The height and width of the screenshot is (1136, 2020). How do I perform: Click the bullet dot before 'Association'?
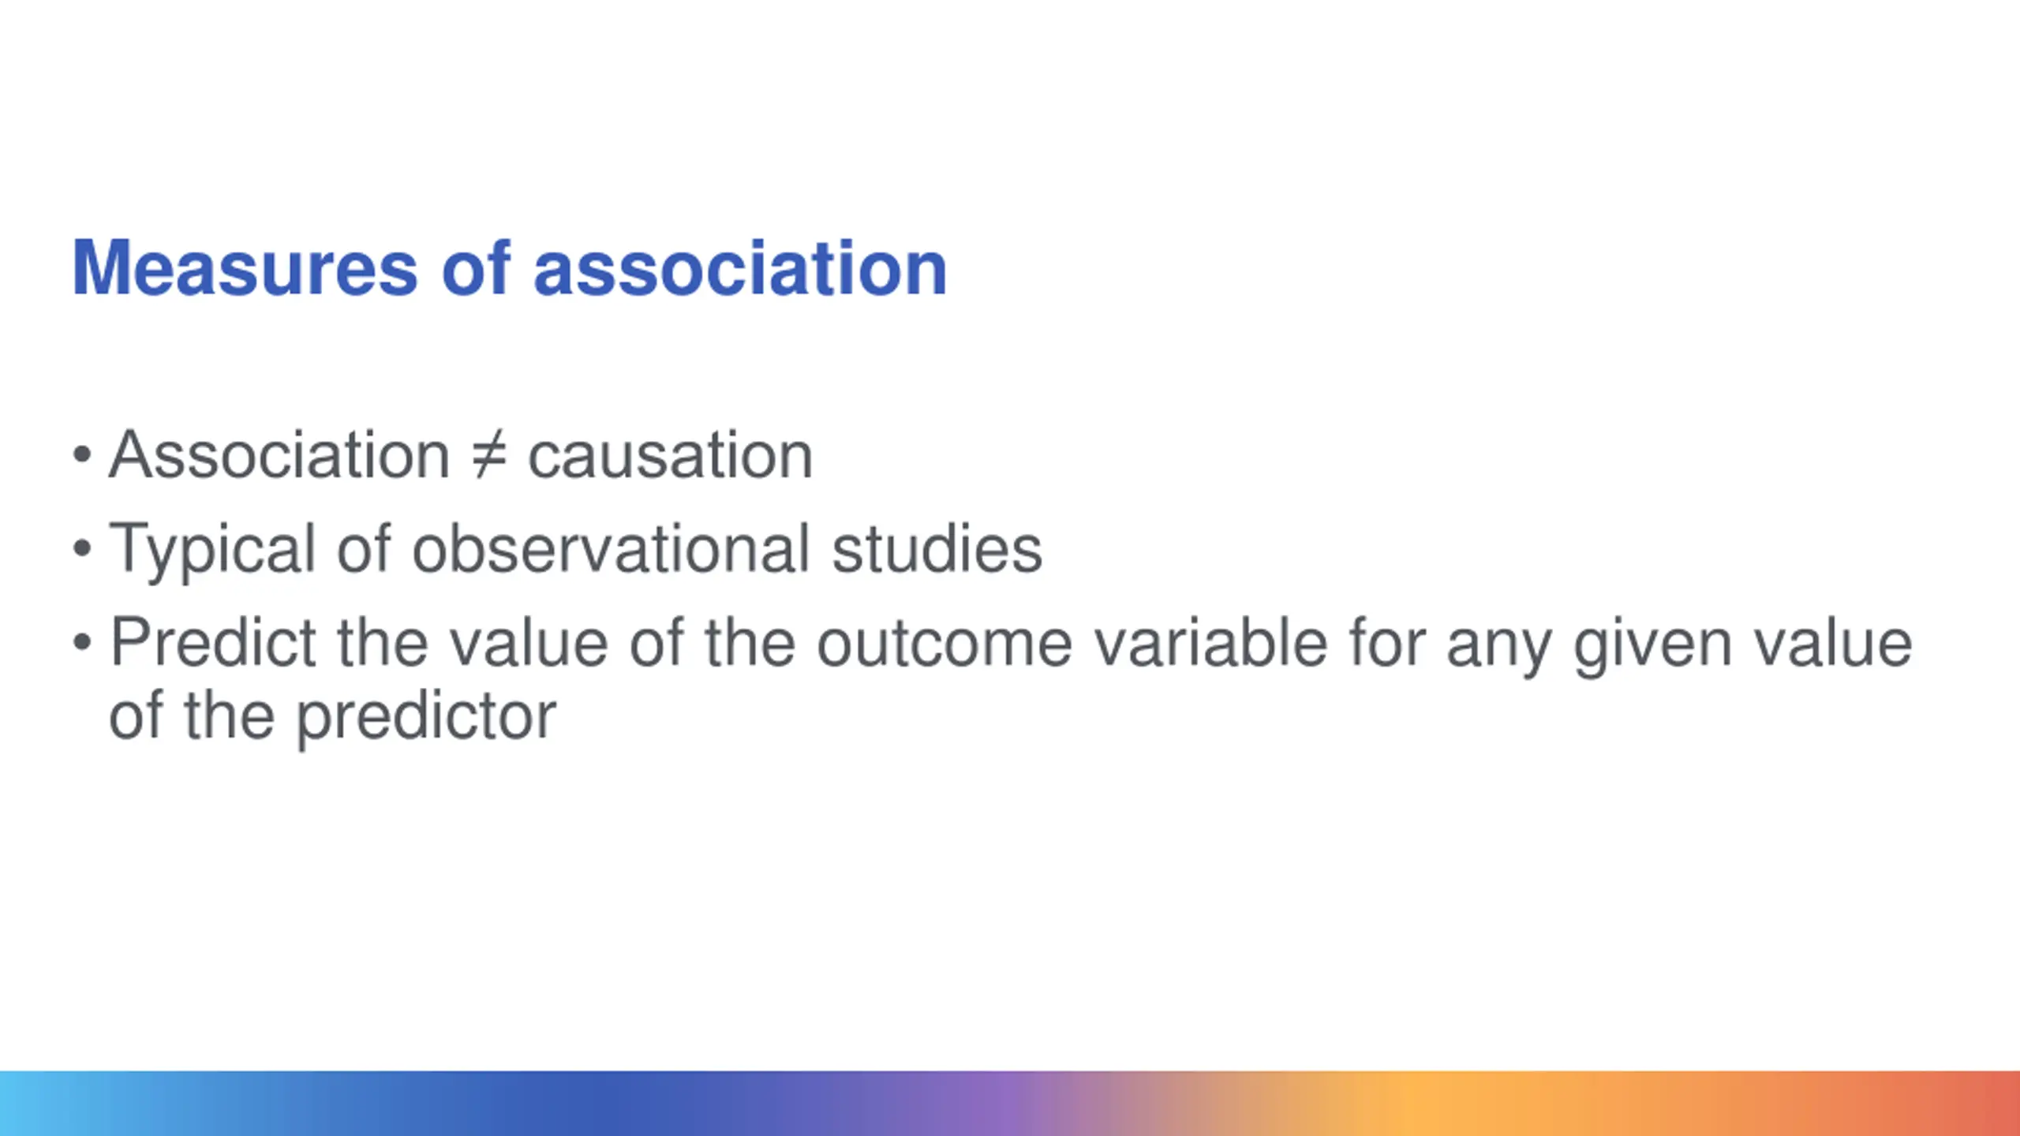[82, 455]
